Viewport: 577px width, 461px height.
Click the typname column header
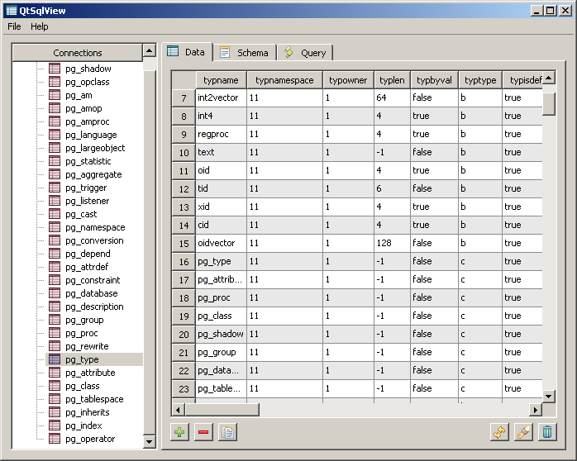point(221,80)
